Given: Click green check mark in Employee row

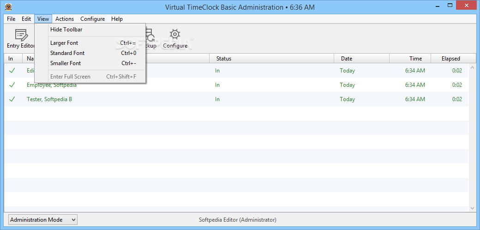Looking at the screenshot, I should [x=12, y=85].
